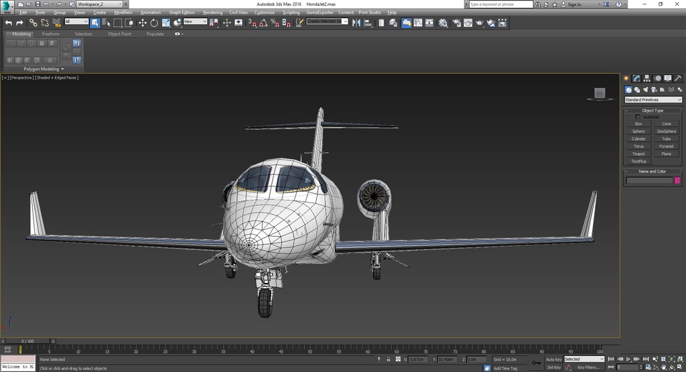The image size is (686, 372).
Task: Switch to the Freeform ribbon tab
Action: coord(50,34)
